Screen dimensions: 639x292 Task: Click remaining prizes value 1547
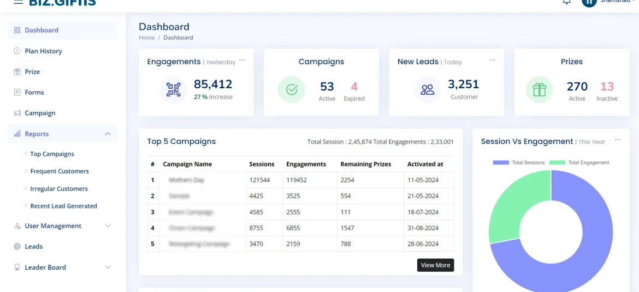pyautogui.click(x=347, y=228)
